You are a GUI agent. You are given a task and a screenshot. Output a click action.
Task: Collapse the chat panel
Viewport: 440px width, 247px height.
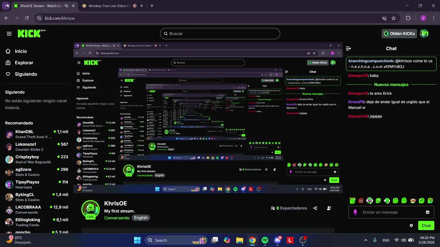click(x=348, y=49)
